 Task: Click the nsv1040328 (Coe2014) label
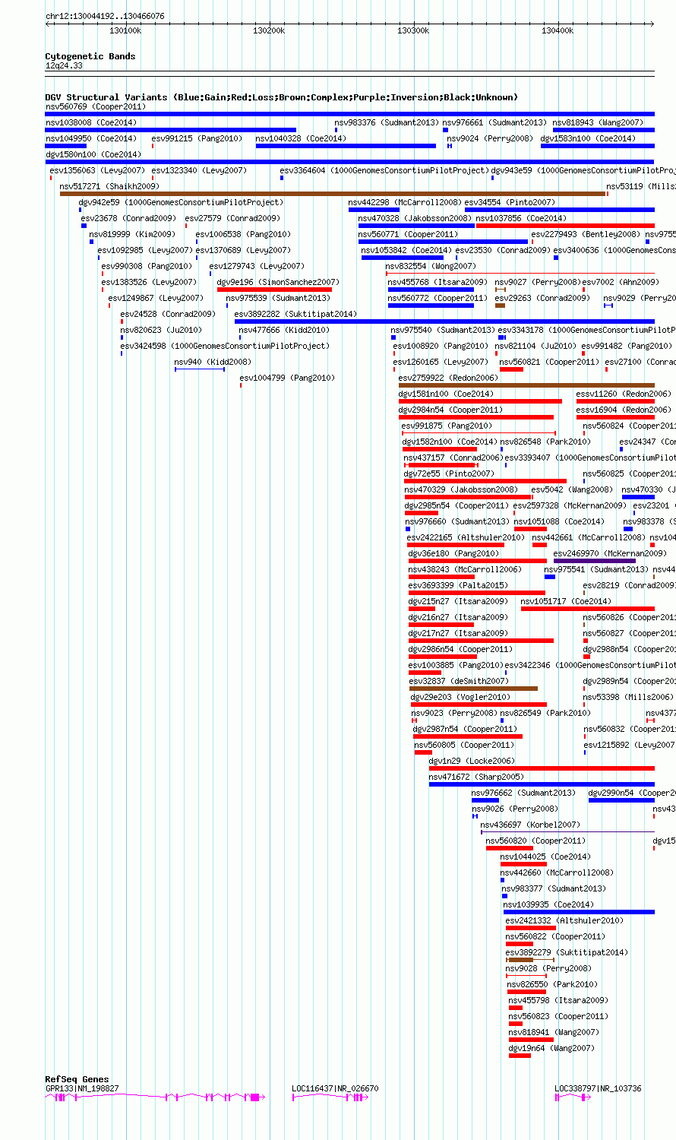pyautogui.click(x=302, y=138)
